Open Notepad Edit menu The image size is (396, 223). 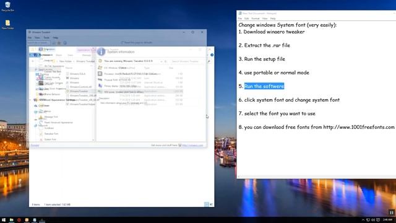(247, 19)
